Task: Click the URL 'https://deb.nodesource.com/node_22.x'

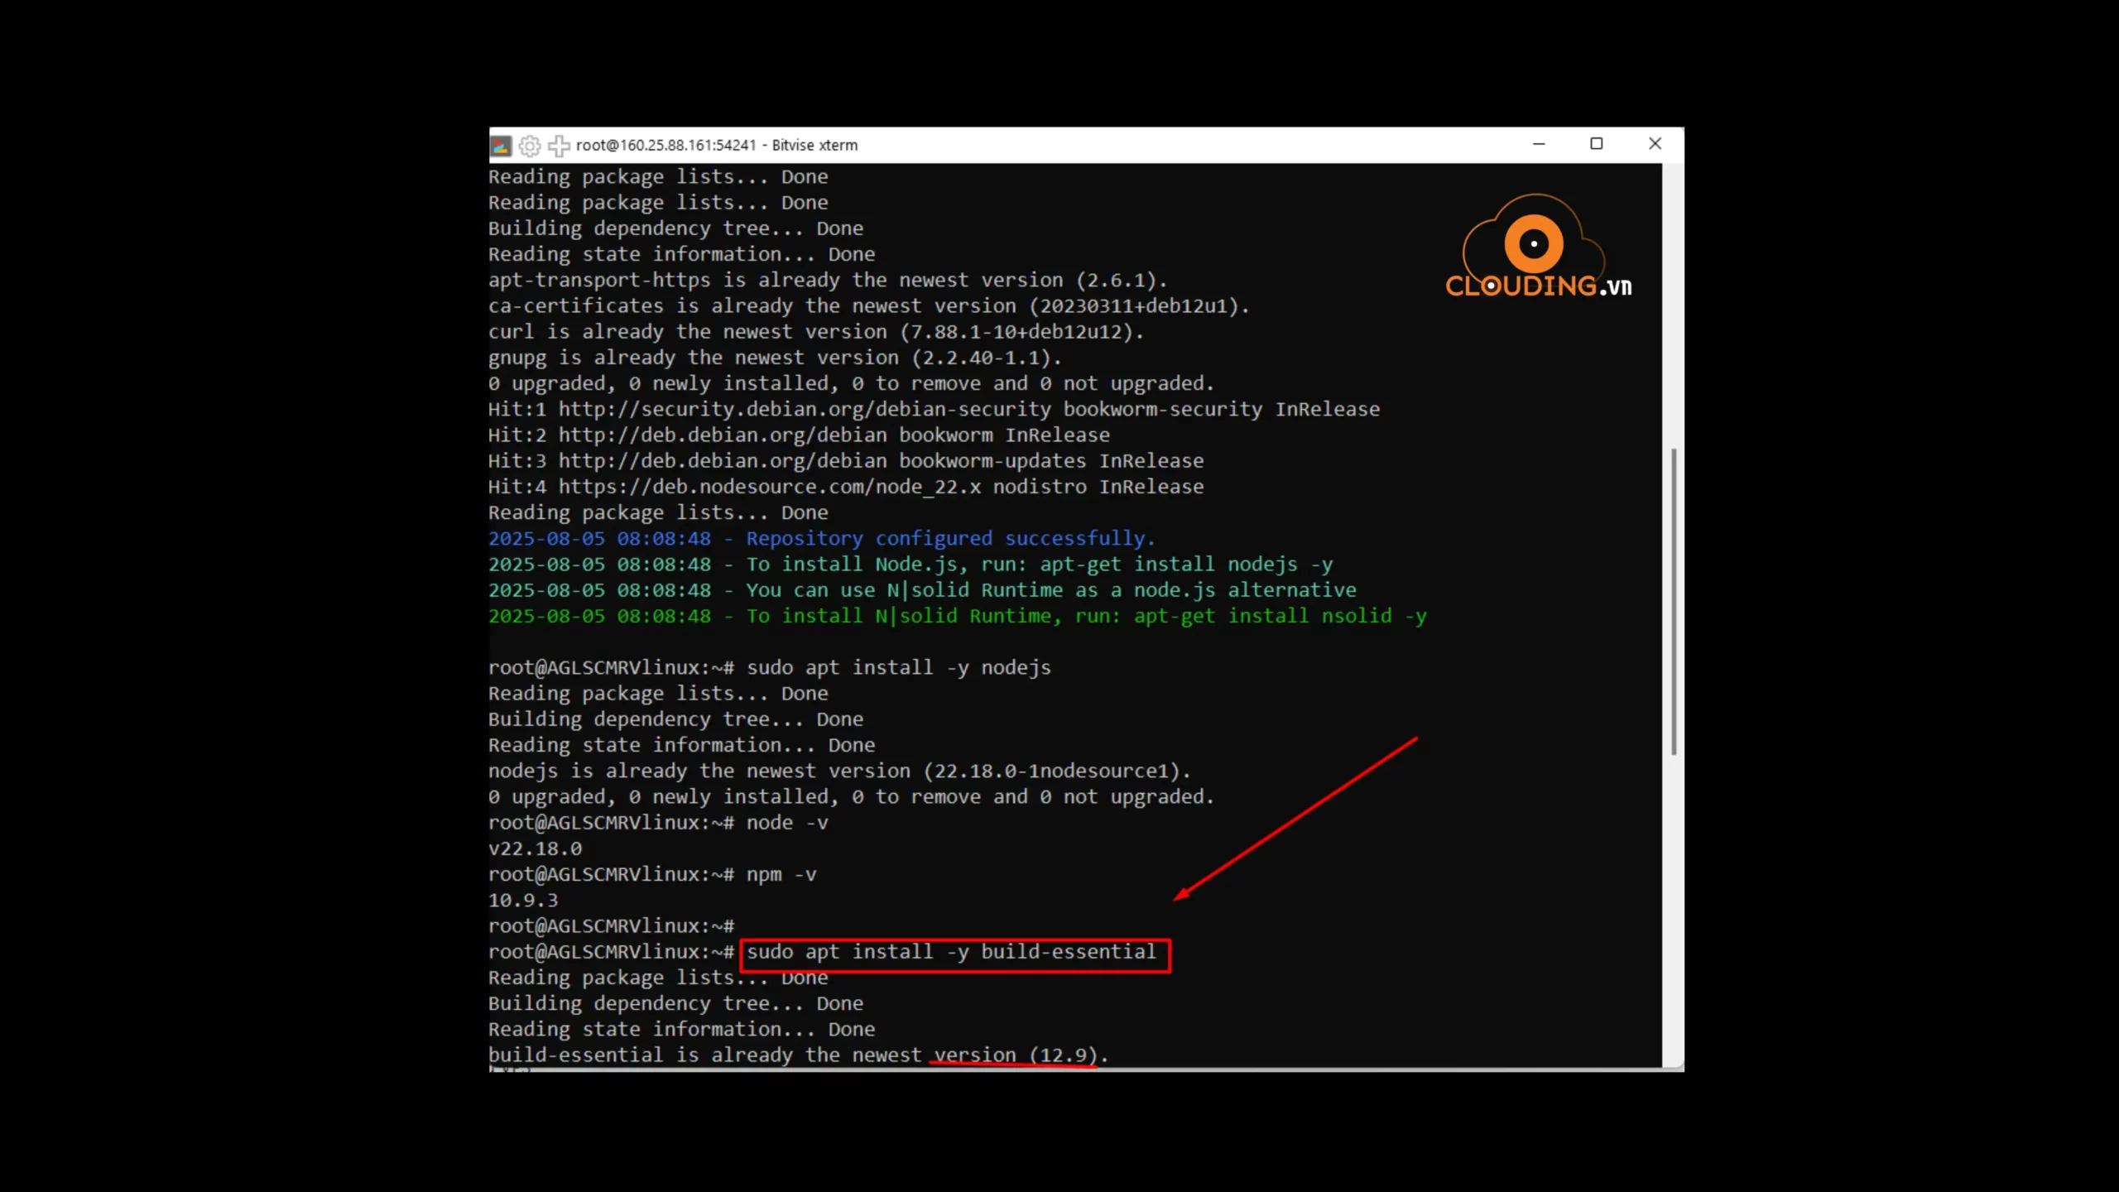Action: [770, 487]
